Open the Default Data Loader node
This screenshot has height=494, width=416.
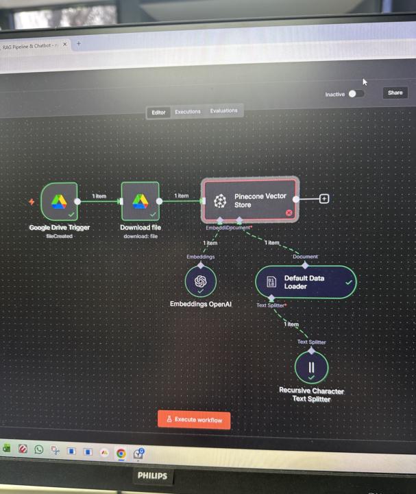click(x=306, y=282)
